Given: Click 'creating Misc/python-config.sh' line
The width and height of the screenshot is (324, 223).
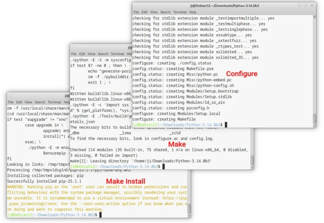Looking at the screenshot, I should point(183,85).
